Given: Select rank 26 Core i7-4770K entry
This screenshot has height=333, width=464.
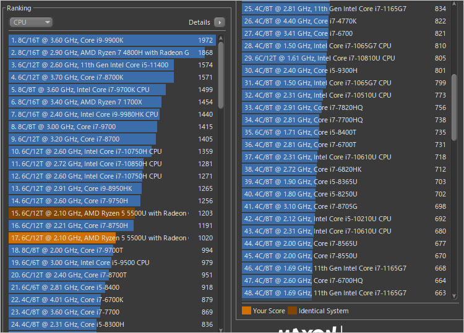Looking at the screenshot, I should coord(345,21).
